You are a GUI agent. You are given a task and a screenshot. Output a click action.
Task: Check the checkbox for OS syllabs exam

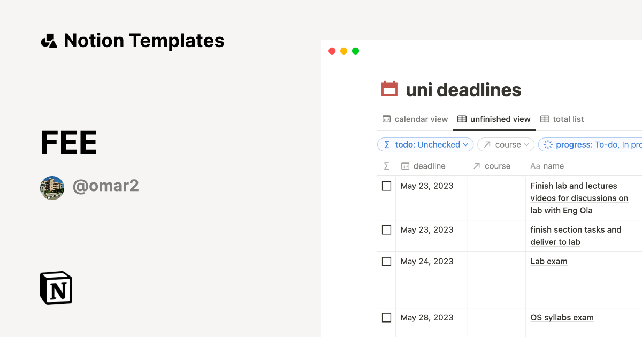386,317
